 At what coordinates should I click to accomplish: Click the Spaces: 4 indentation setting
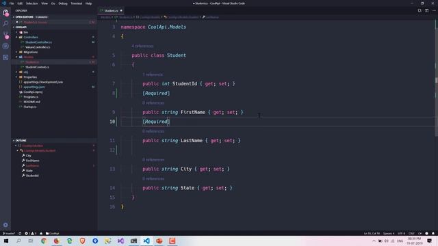point(389,234)
